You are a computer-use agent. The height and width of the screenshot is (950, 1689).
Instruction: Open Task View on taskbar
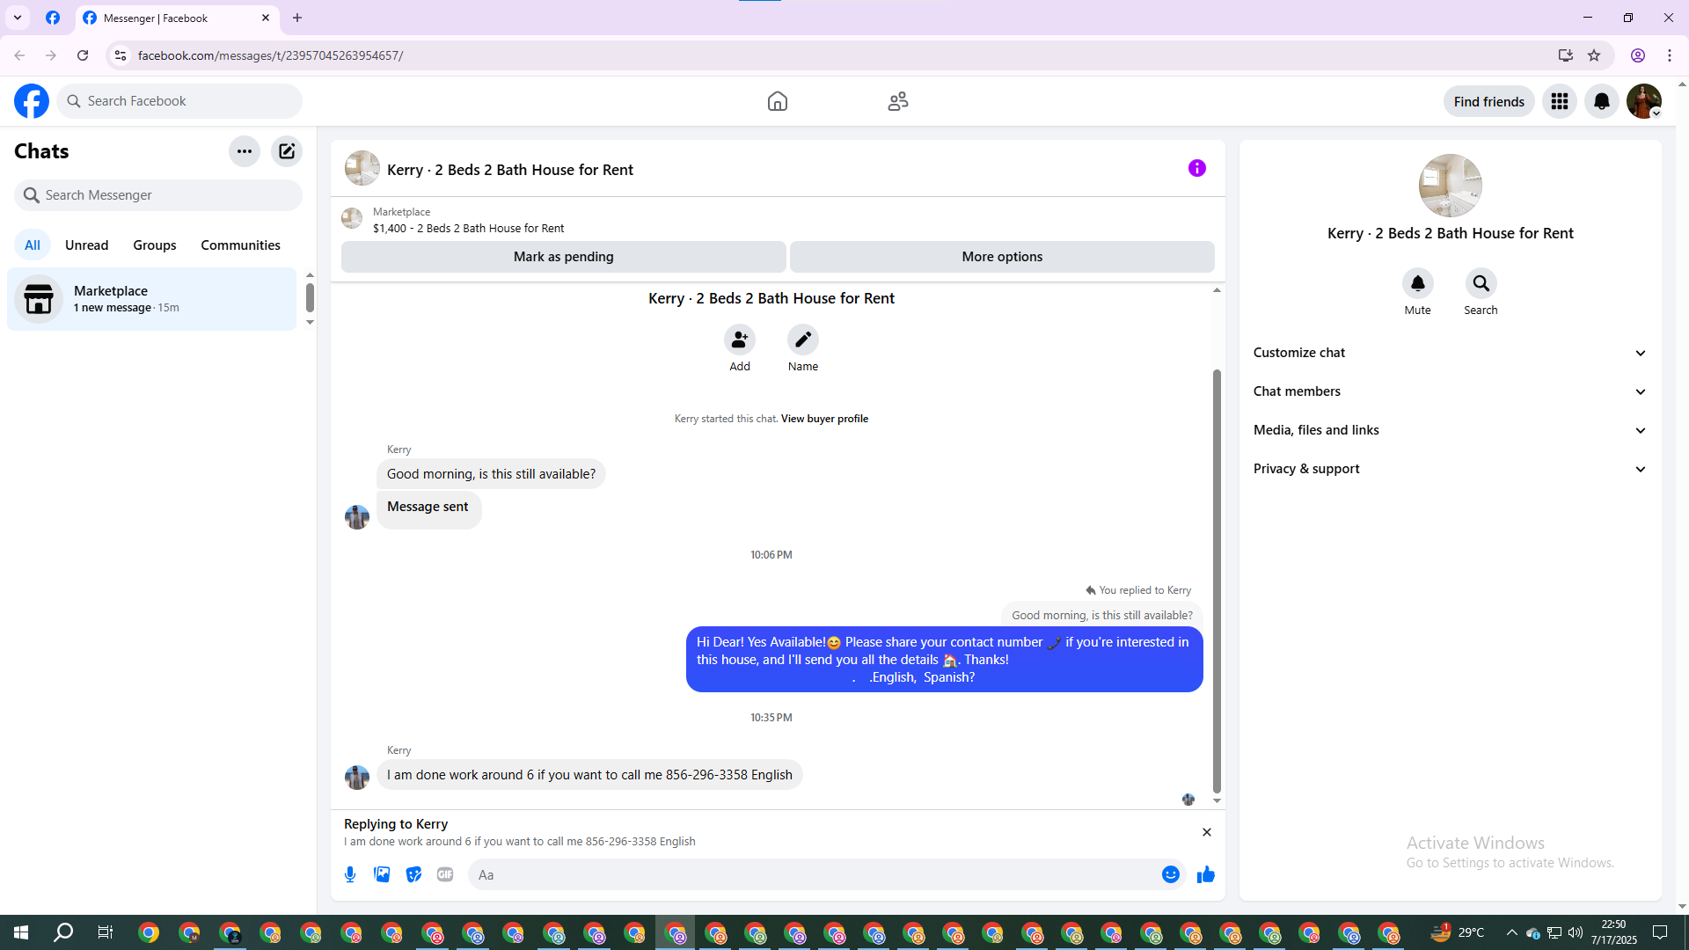105,932
